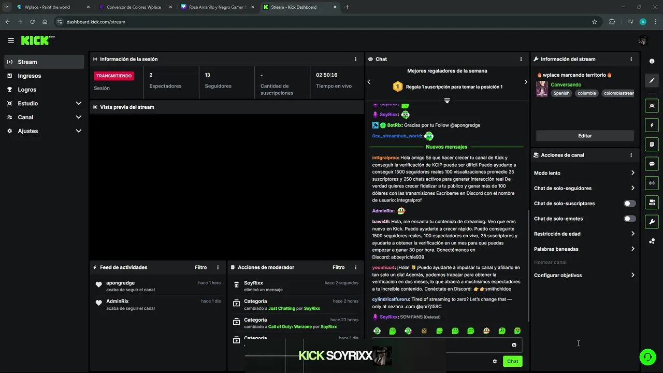Viewport: 663px width, 373px height.
Task: Open a new browser tab
Action: click(347, 7)
